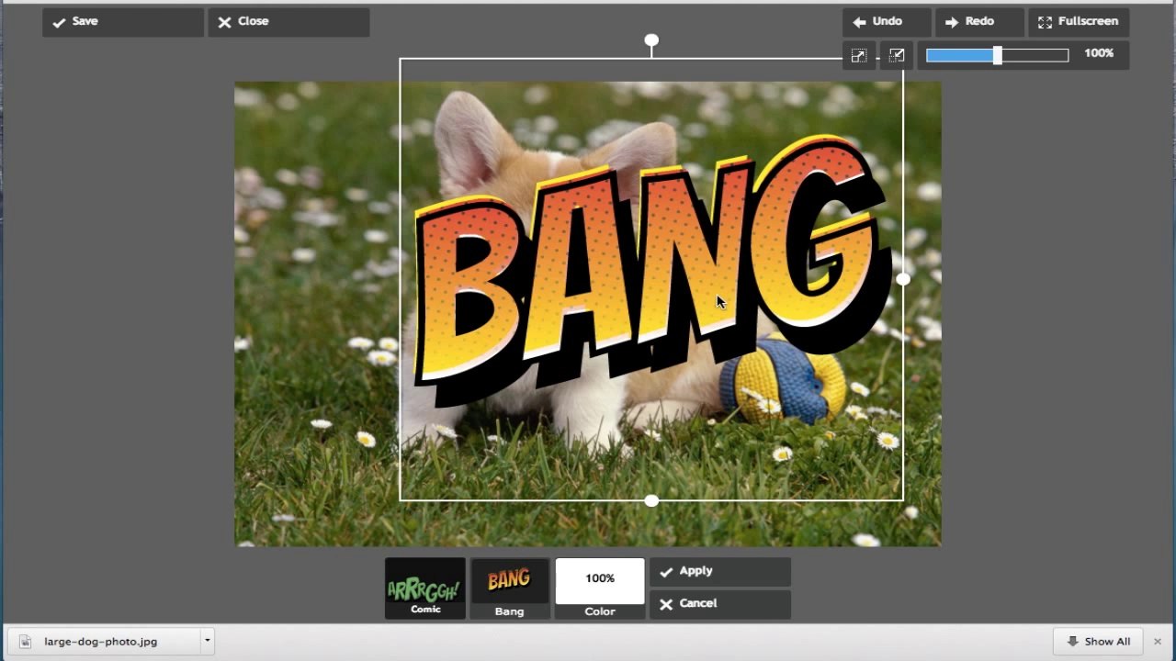1176x661 pixels.
Task: Click the checkmark icon on the Apply button
Action: click(666, 572)
